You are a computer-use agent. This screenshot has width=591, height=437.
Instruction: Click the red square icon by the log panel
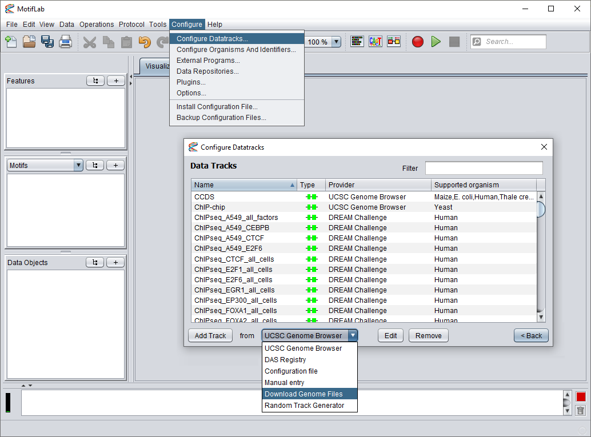(x=581, y=397)
